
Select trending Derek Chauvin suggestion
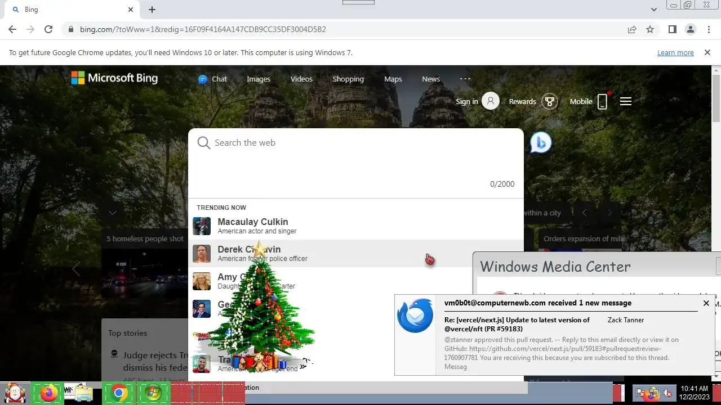coord(356,254)
